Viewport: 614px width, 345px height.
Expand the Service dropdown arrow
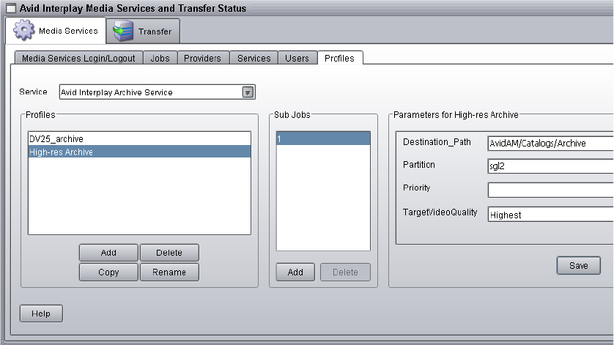pyautogui.click(x=248, y=92)
